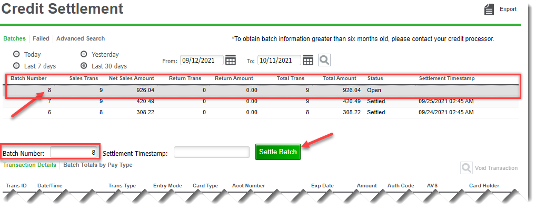Click the Open status of batch 8
The width and height of the screenshot is (536, 210).
click(374, 91)
